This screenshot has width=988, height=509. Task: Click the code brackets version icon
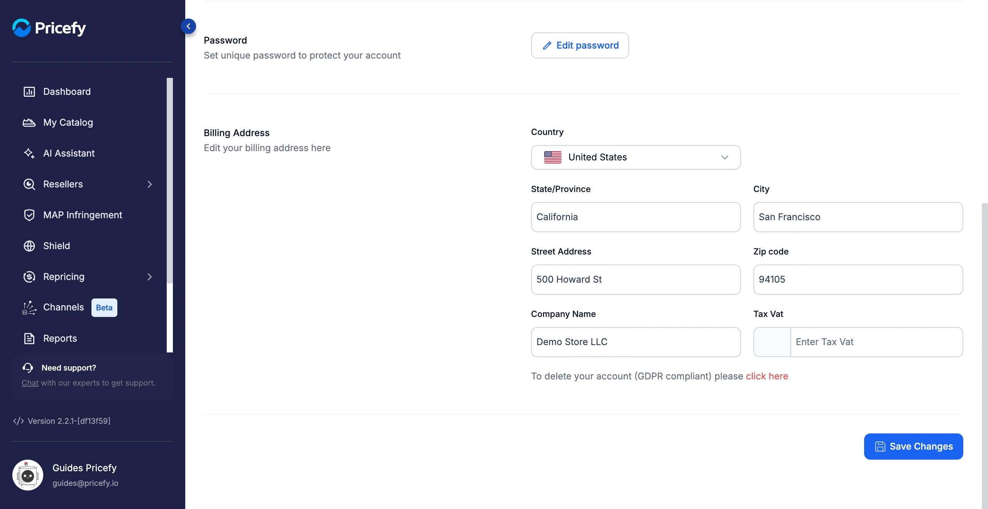tap(19, 421)
